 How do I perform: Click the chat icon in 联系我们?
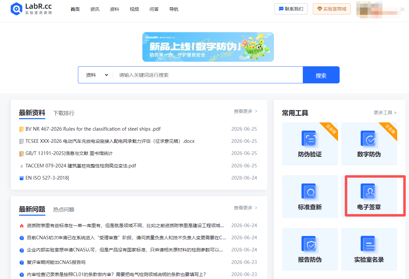point(281,9)
